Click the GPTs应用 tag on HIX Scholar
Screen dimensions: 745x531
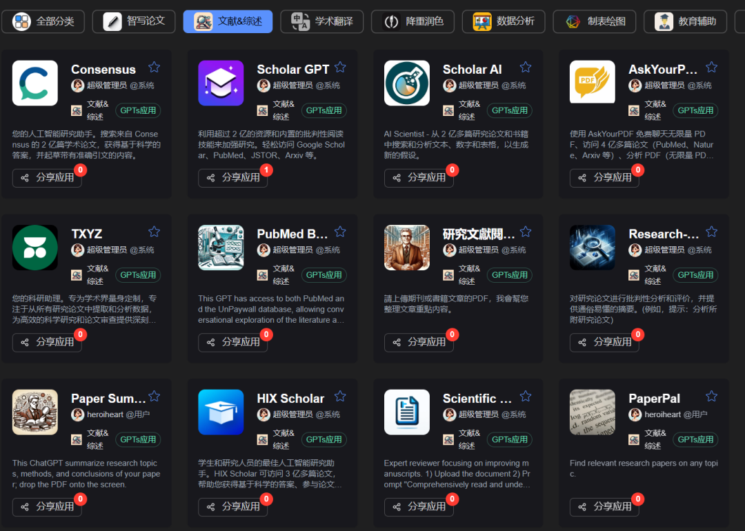[324, 440]
